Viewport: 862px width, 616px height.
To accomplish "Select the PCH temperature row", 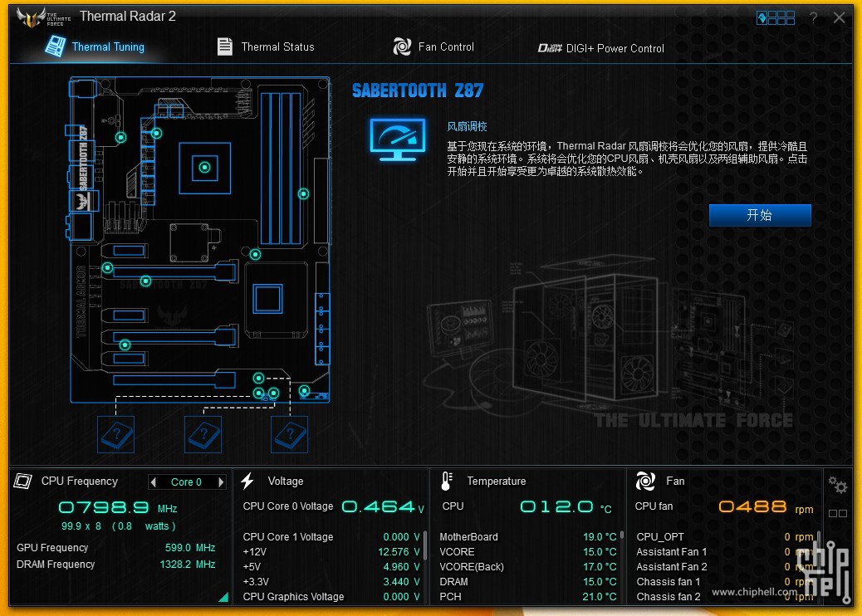I will coord(528,596).
